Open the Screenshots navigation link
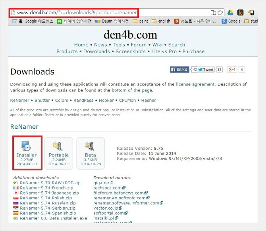The height and width of the screenshot is (231, 266). pyautogui.click(x=131, y=52)
